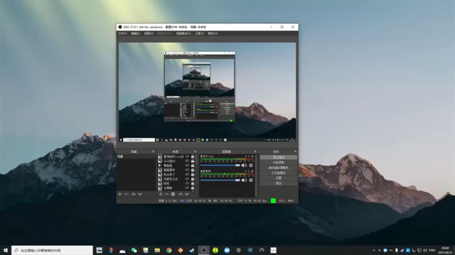The image size is (455, 255).
Task: Click the Windows taskbar search box
Action: 52,250
